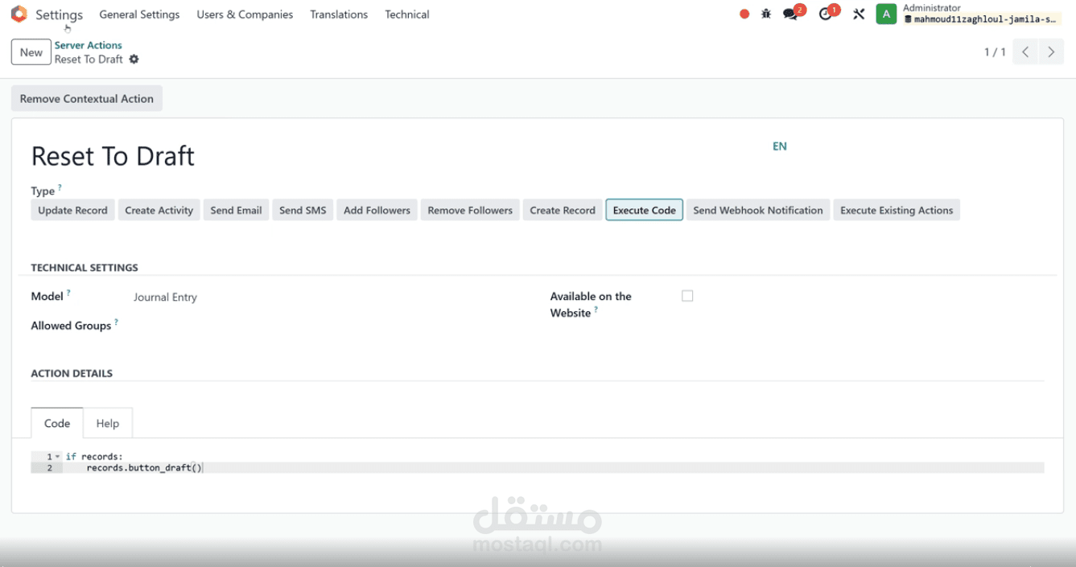This screenshot has height=567, width=1076.
Task: Go to next record arrow
Action: [x=1051, y=52]
